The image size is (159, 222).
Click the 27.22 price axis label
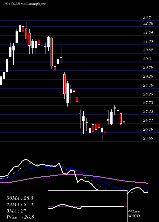tap(148, 112)
